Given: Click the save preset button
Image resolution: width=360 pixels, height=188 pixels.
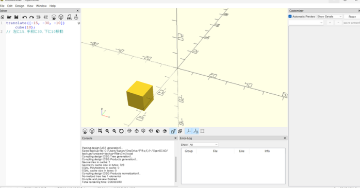Looking at the screenshot, I should point(351,23).
